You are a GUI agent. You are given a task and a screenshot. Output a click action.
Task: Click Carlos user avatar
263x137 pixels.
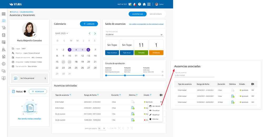pyautogui.click(x=157, y=4)
